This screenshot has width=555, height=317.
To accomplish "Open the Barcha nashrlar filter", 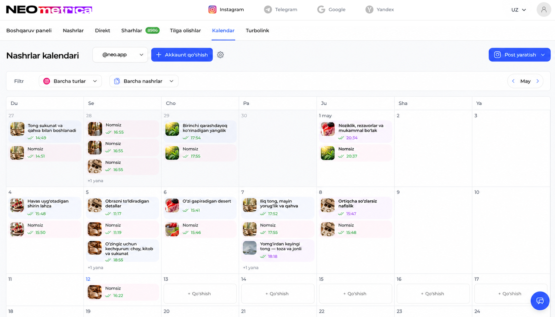I will (x=144, y=81).
